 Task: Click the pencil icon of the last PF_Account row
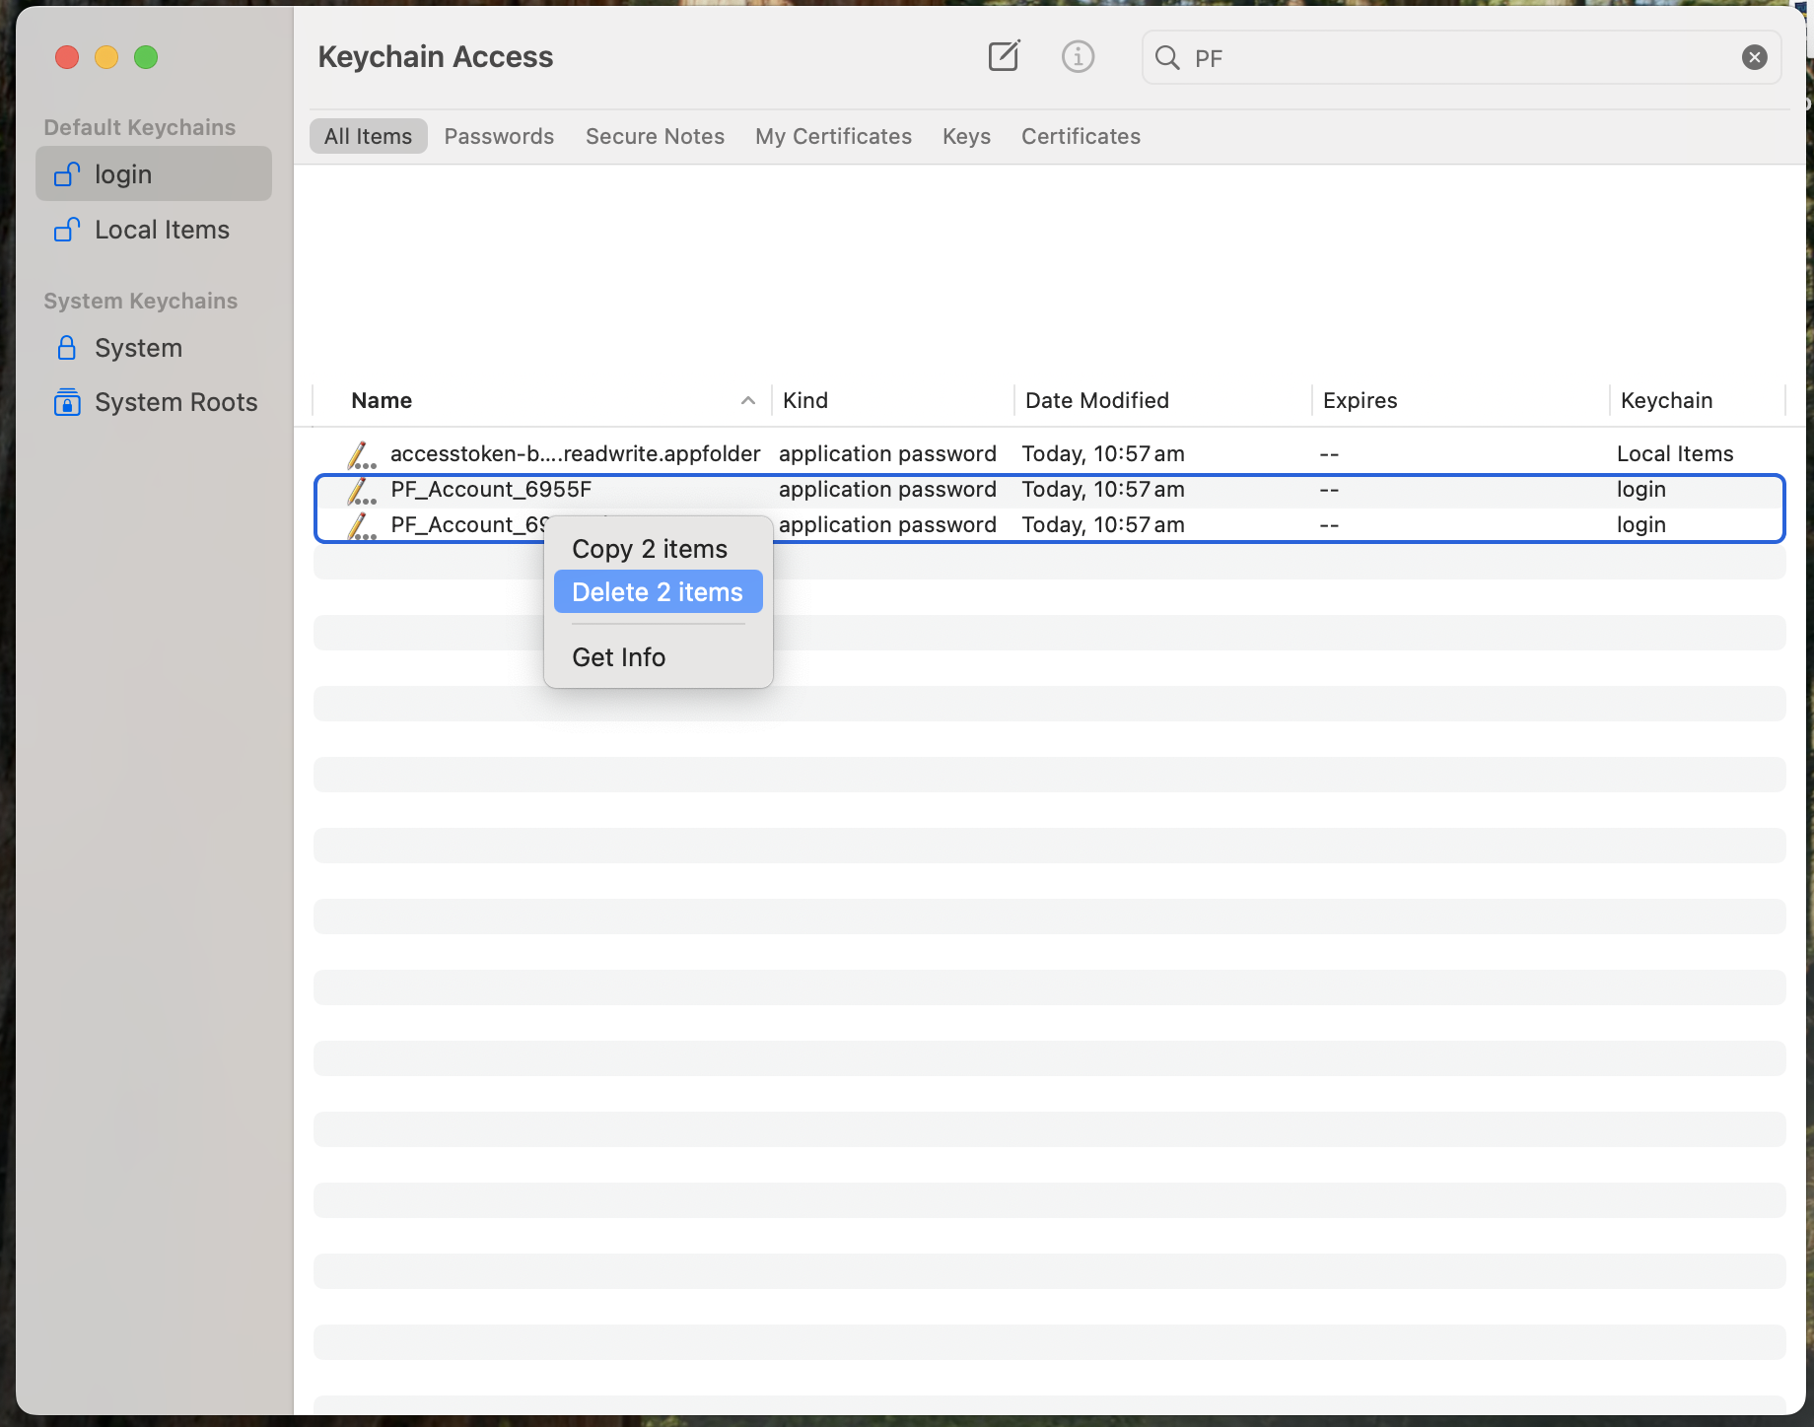362,525
